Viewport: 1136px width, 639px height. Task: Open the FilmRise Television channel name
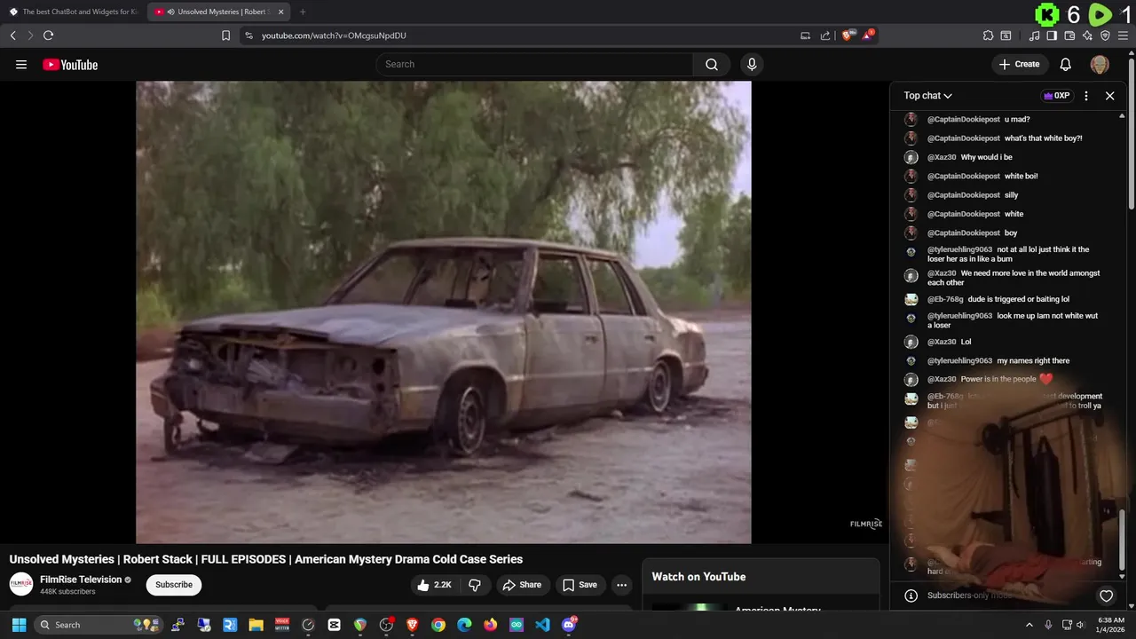coord(81,580)
